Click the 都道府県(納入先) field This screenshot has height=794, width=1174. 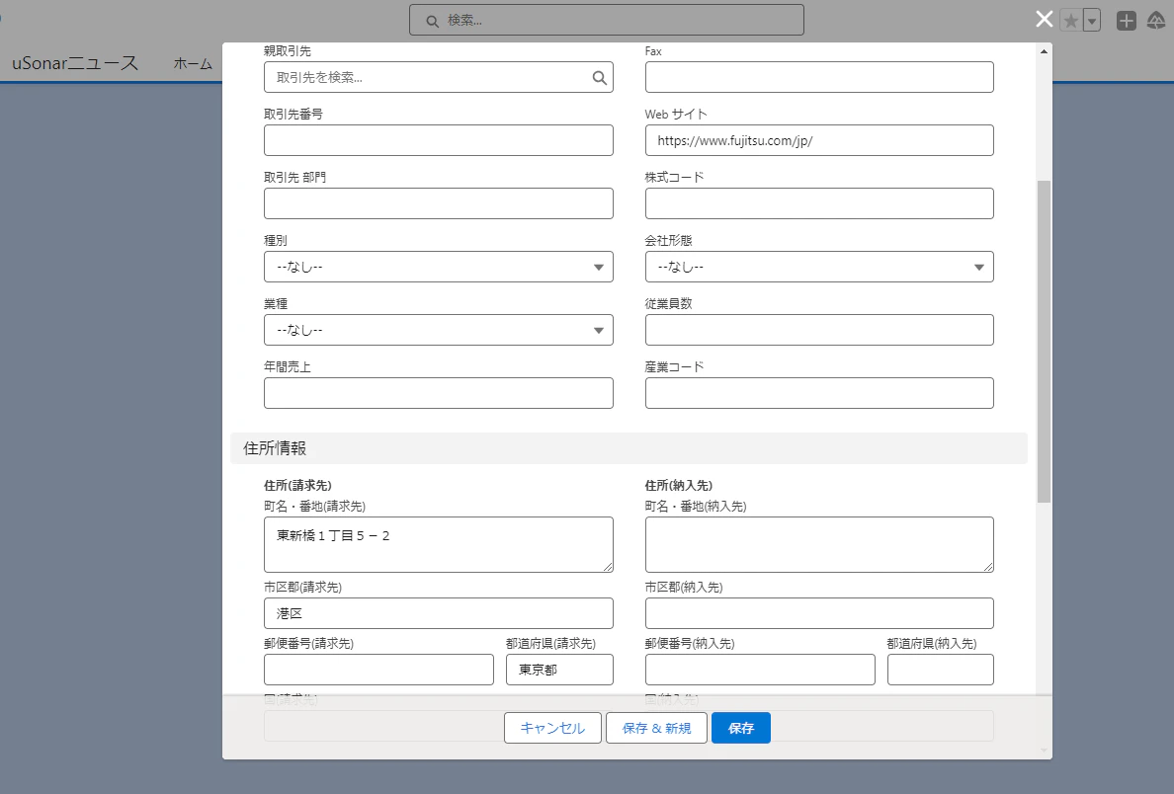[941, 670]
